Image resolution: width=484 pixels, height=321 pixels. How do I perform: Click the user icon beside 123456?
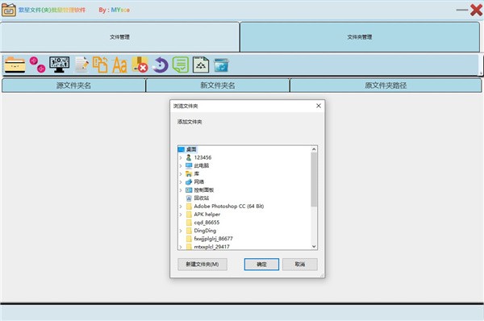pyautogui.click(x=189, y=157)
